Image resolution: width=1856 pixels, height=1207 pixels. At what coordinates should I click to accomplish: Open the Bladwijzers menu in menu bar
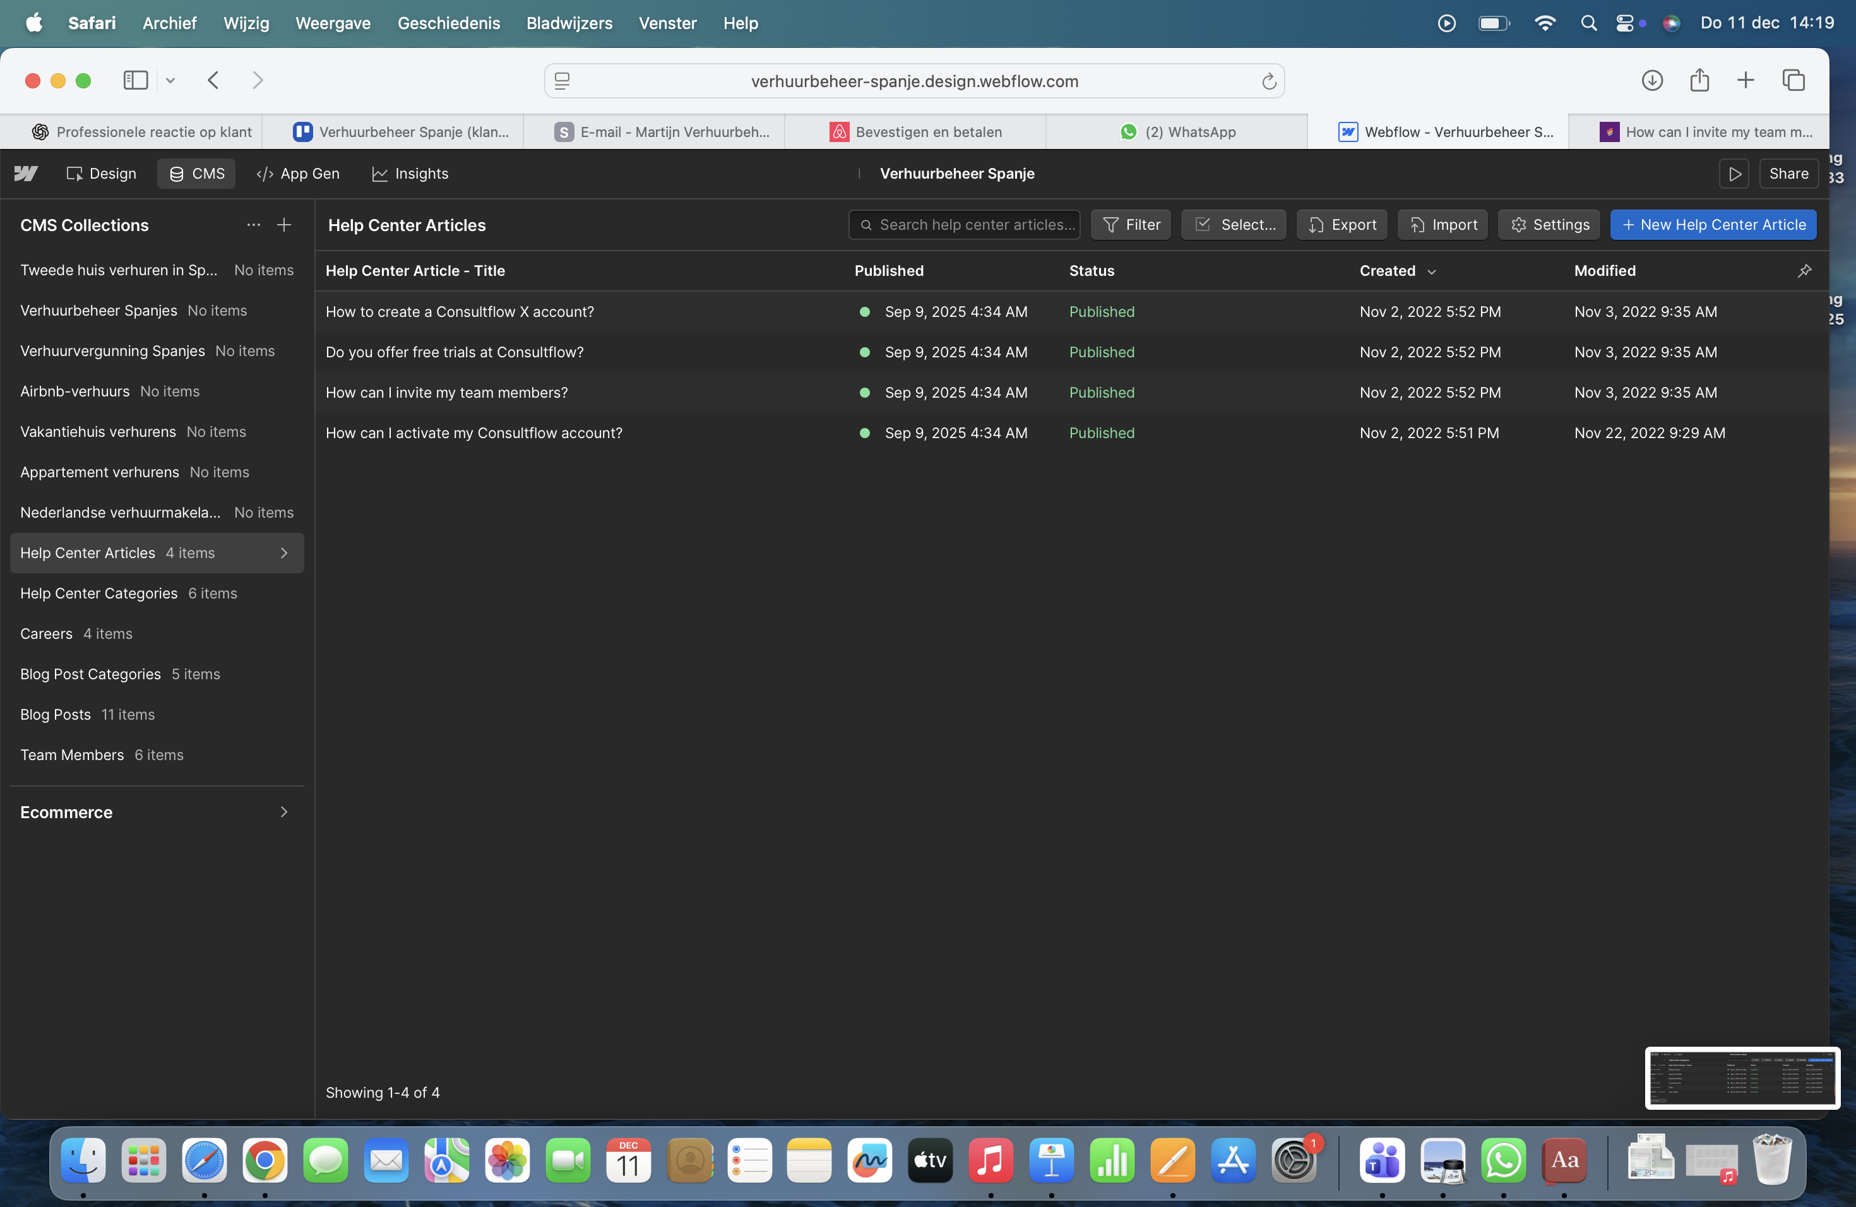[x=569, y=23]
